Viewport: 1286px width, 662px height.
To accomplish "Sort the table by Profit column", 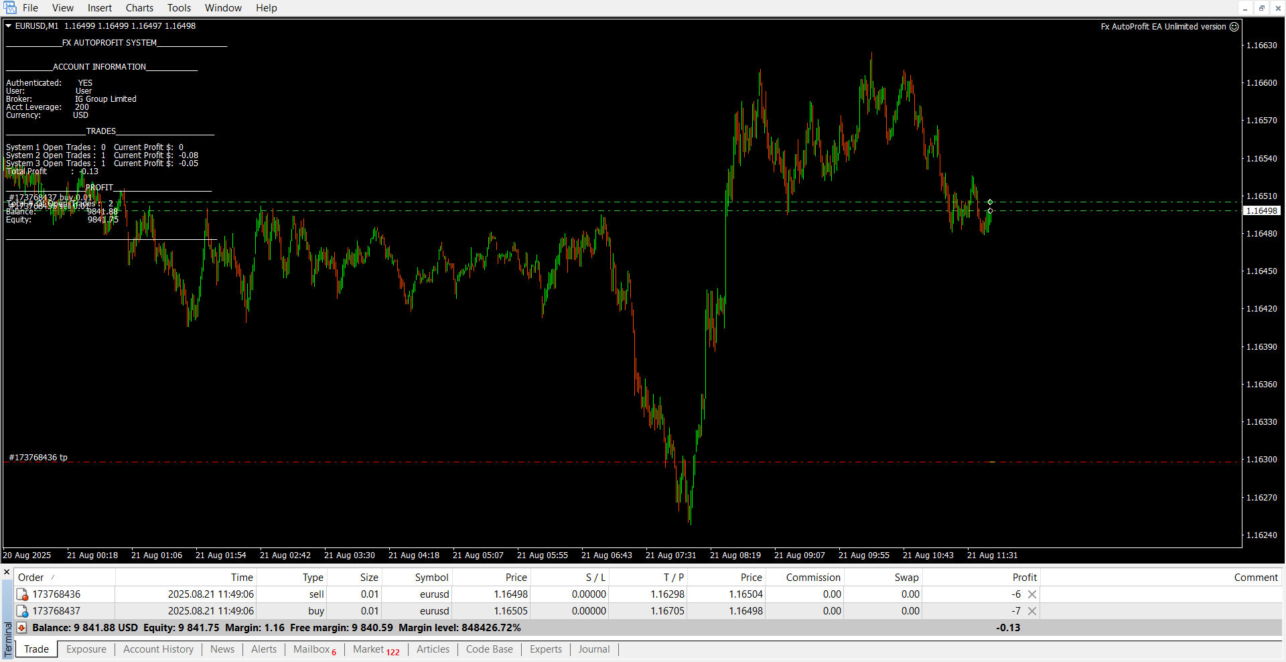I will pos(1024,578).
